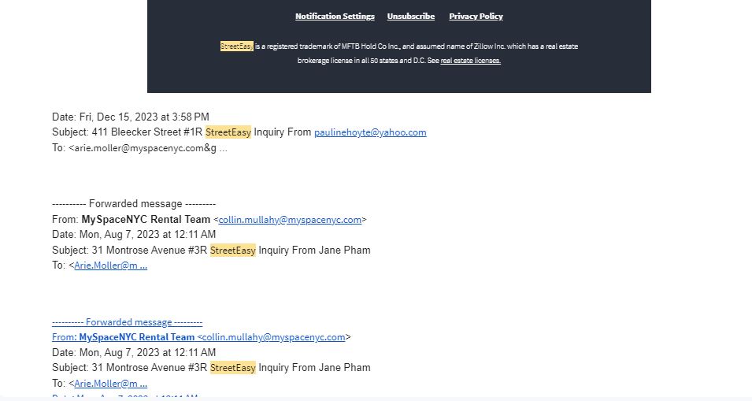The width and height of the screenshot is (752, 401).
Task: Click the paulinehoyte@yahoo.com email link
Action: click(370, 132)
